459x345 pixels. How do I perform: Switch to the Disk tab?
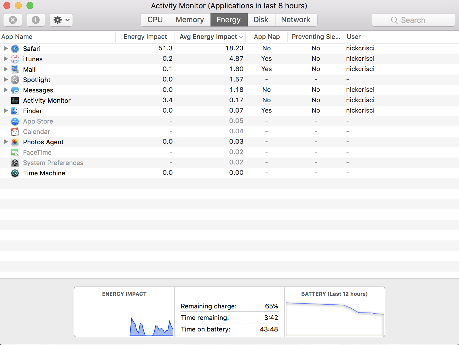coord(261,20)
